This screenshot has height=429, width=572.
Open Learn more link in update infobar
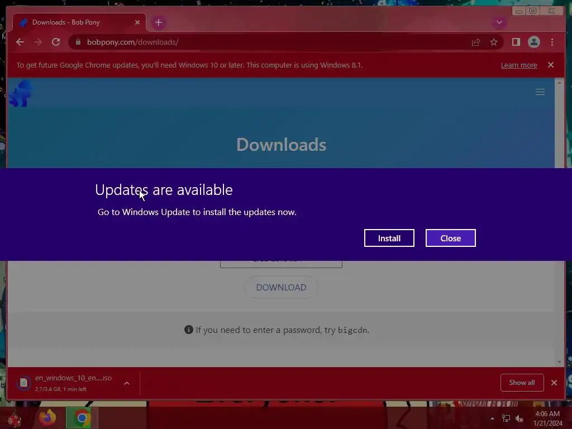(519, 65)
